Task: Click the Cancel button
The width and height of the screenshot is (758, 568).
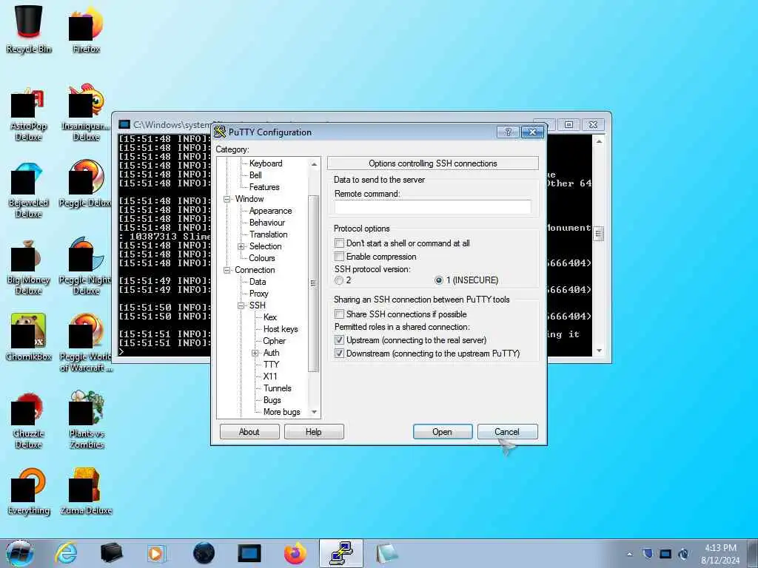Action: [507, 432]
